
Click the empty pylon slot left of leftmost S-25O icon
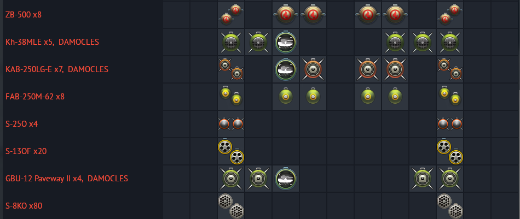coord(204,124)
